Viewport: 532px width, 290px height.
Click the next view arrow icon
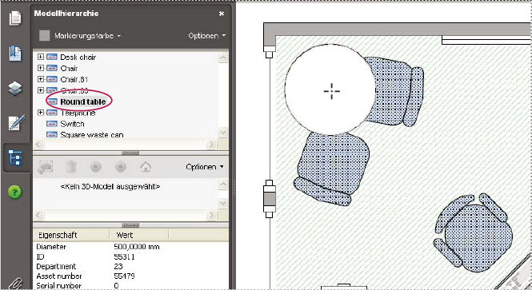coord(121,167)
